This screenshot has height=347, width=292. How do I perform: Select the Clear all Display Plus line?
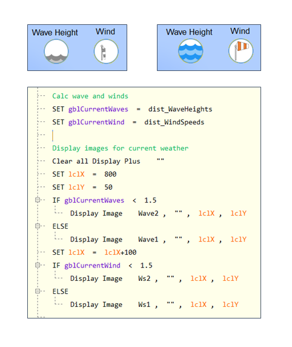[108, 161]
